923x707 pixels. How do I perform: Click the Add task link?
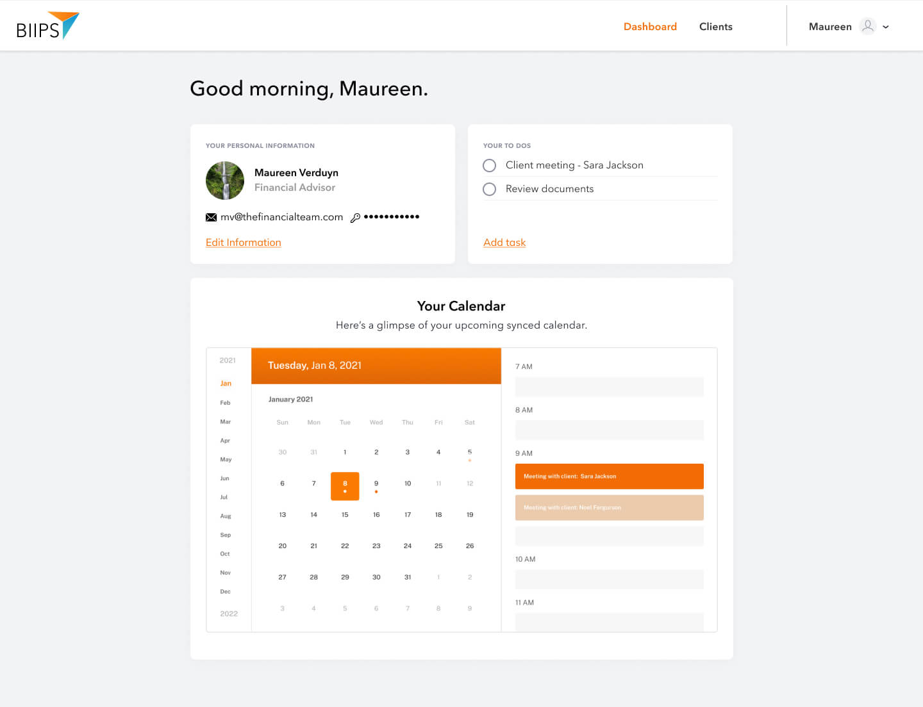click(x=504, y=243)
